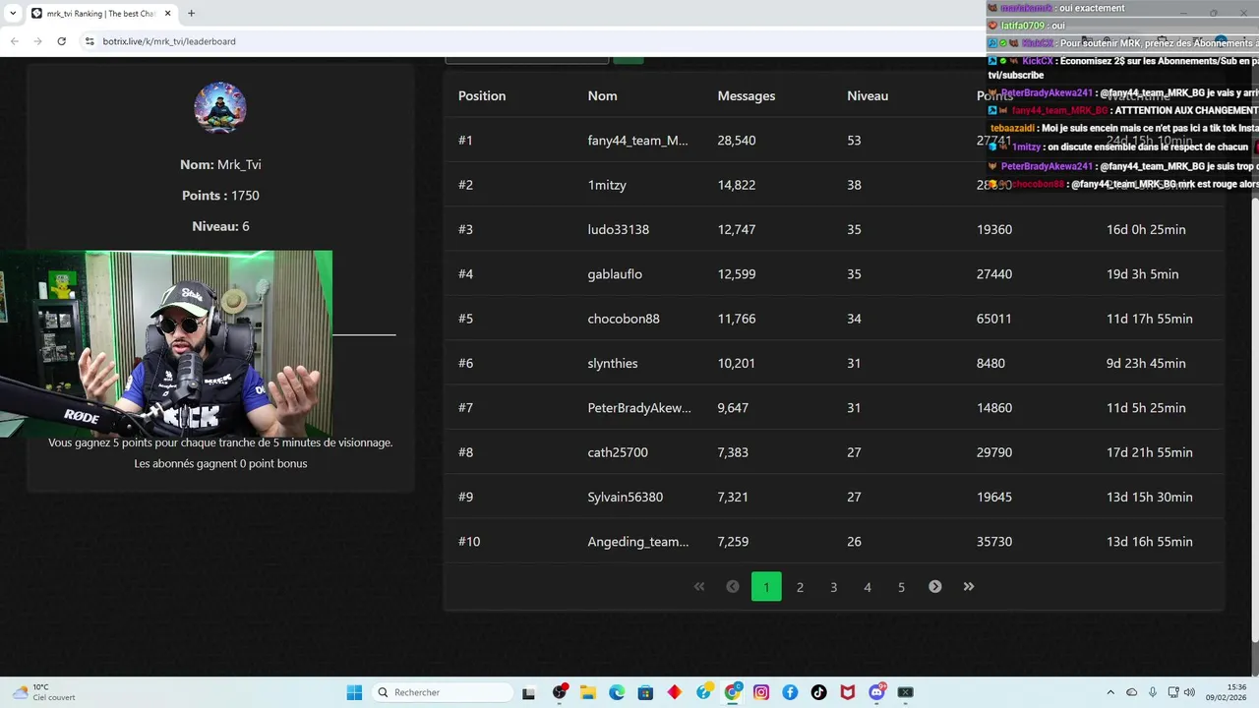This screenshot has height=708, width=1259.
Task: Open TikTok from taskbar
Action: coord(818,692)
